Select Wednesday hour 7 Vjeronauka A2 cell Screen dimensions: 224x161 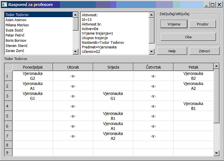click(x=113, y=136)
